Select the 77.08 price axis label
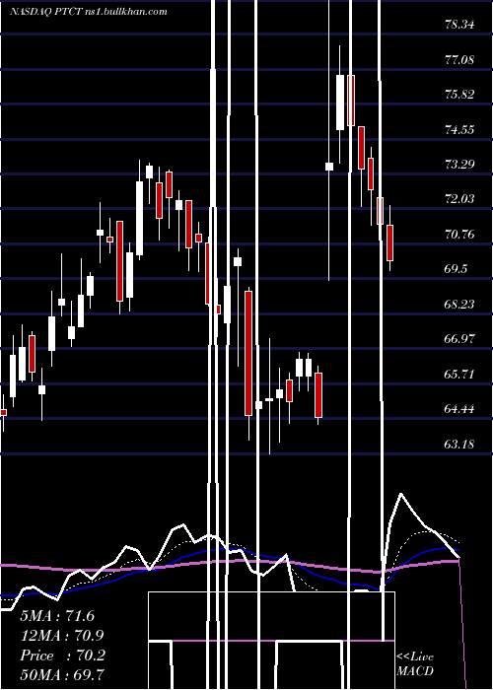This screenshot has height=690, width=493. (x=459, y=59)
